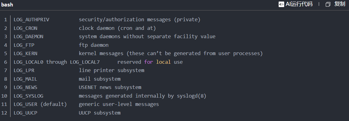Click the copy icon beside 复制
This screenshot has width=349, height=121.
point(328,4)
